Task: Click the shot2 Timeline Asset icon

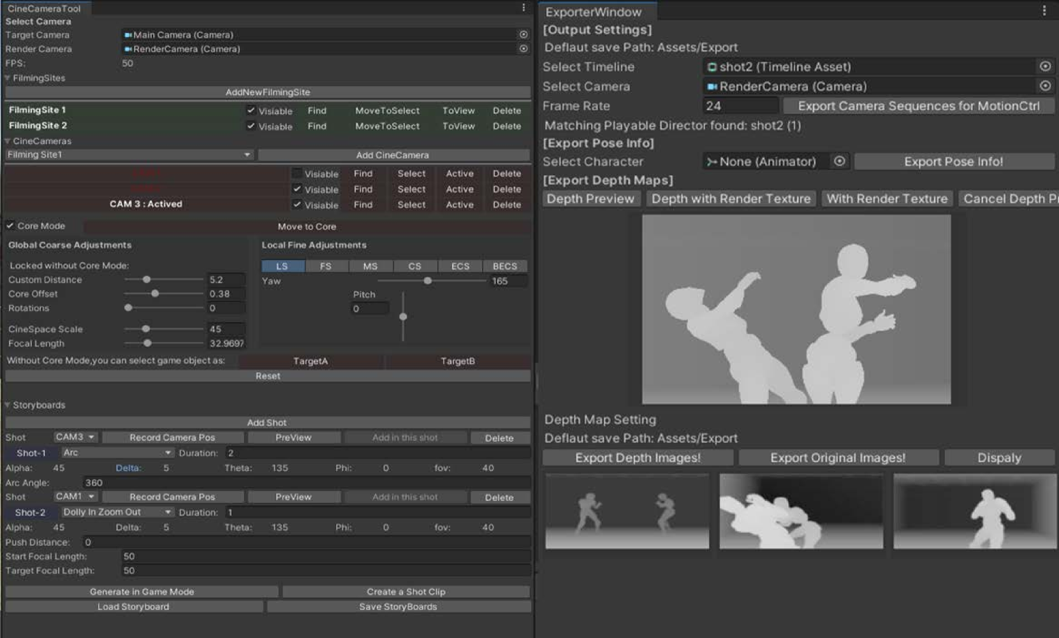Action: point(712,67)
